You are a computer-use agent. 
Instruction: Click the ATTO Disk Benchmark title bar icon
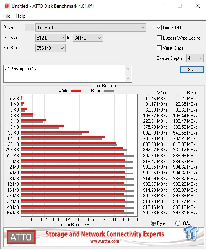coord(7,6)
